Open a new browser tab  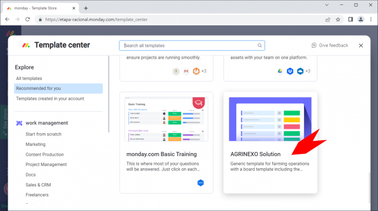[x=86, y=8]
